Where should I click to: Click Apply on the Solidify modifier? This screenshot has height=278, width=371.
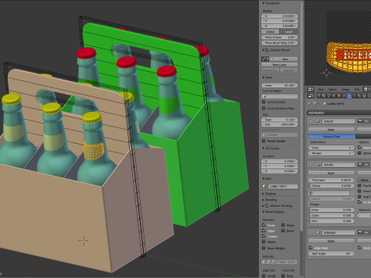tap(332, 173)
